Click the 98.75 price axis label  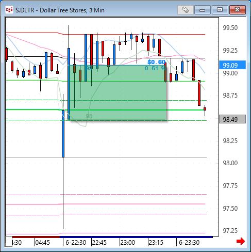230,95
